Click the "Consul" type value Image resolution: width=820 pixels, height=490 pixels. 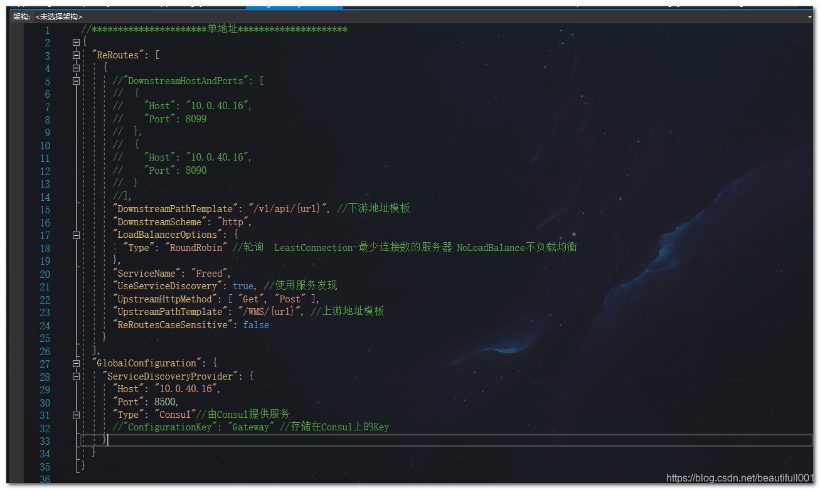click(175, 415)
